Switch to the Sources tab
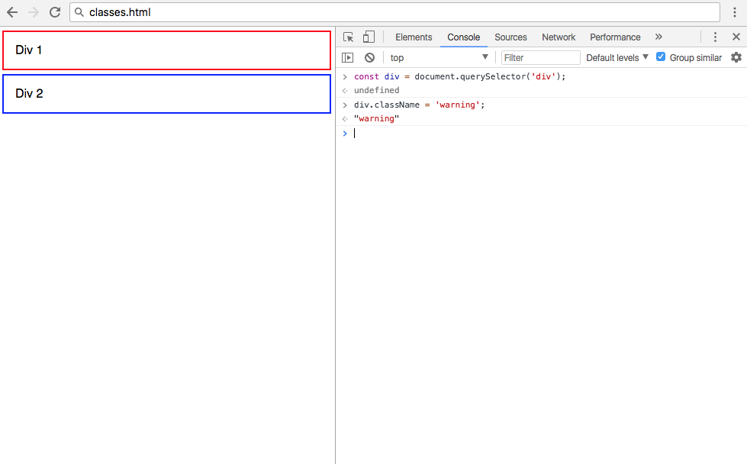 click(x=510, y=37)
